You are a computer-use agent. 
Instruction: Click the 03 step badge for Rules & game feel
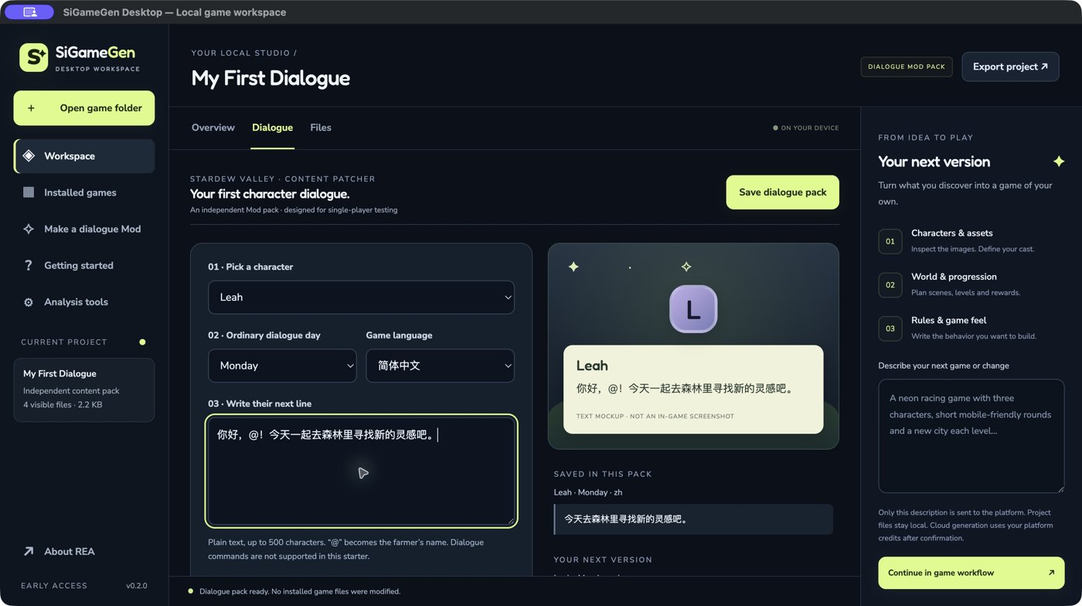pos(890,329)
